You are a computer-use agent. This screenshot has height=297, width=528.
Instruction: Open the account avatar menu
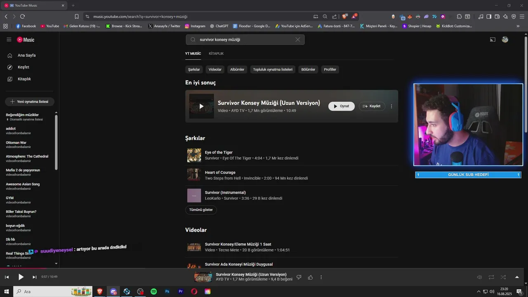(505, 40)
